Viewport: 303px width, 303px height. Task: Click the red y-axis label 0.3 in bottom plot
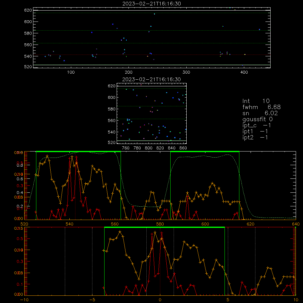[x=20, y=261]
